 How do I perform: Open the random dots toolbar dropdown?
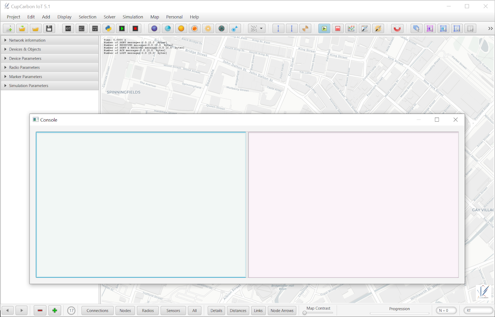coord(257,28)
